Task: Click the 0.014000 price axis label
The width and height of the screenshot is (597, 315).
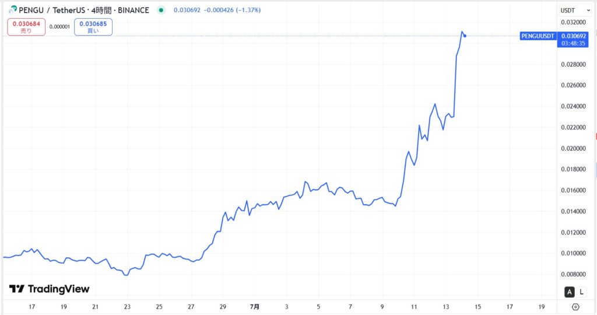Action: 574,211
